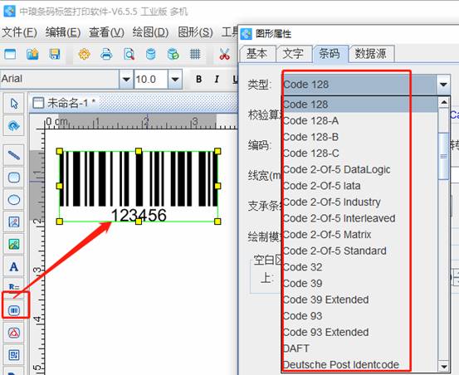Click the database with green badge icon
This screenshot has width=459, height=375.
click(x=173, y=55)
